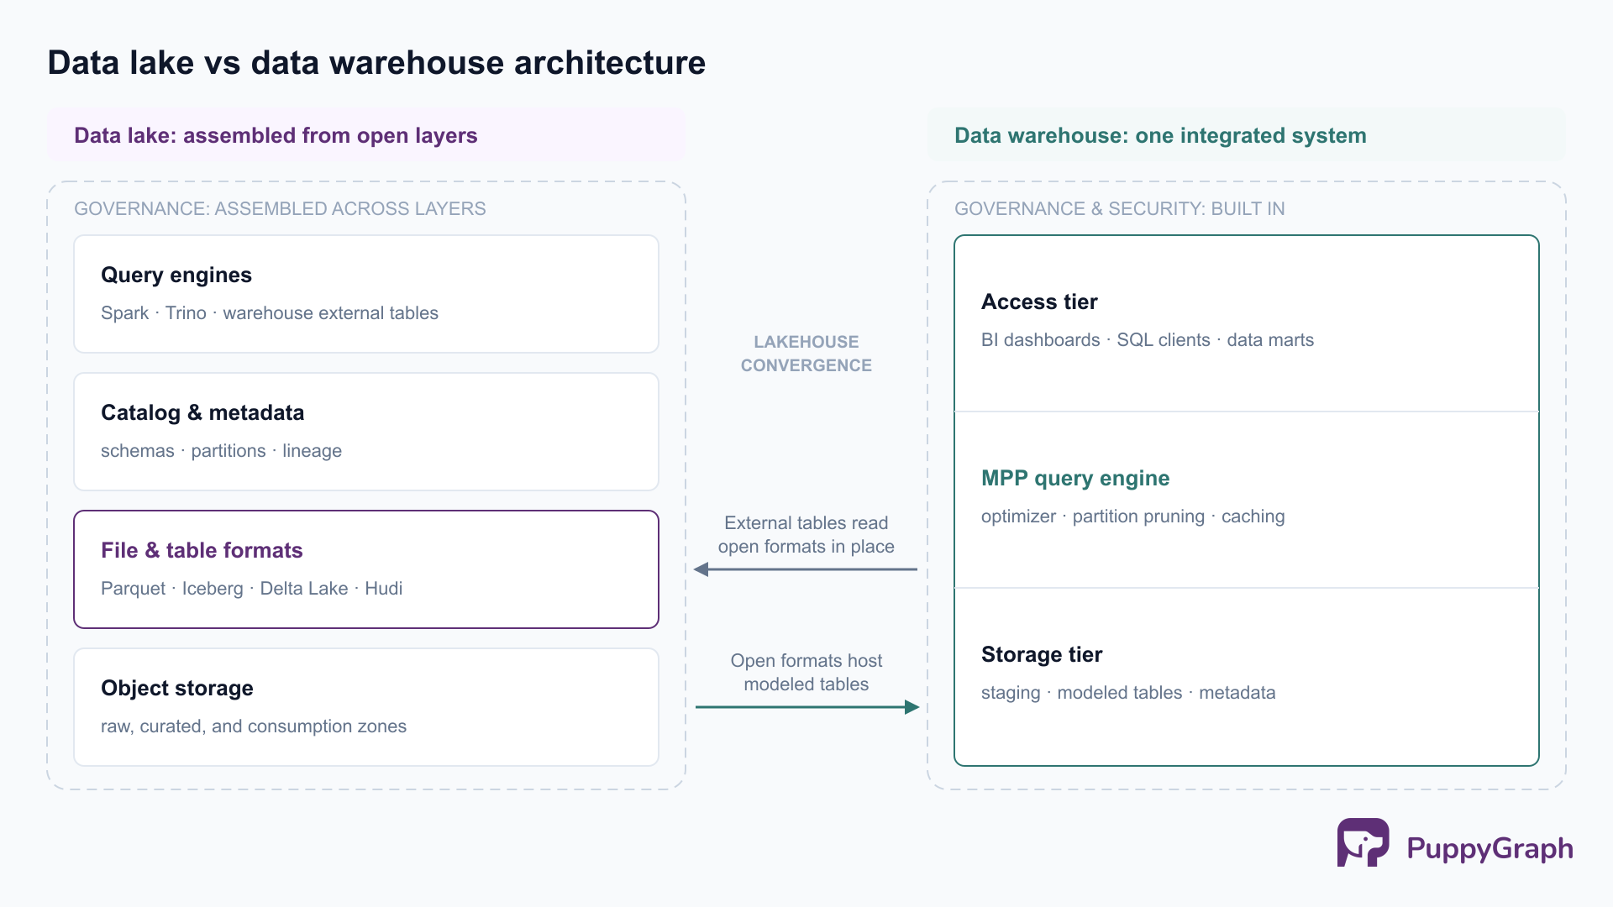Click the main title 'Data lake vs data warehouse architecture'
1613x907 pixels.
(x=376, y=63)
